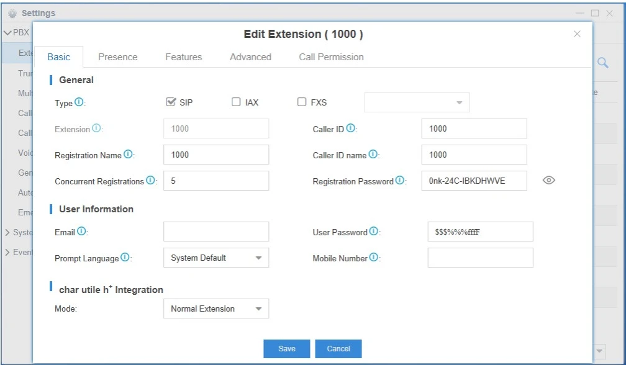Enable the FXS type checkbox
This screenshot has width=626, height=365.
(302, 102)
